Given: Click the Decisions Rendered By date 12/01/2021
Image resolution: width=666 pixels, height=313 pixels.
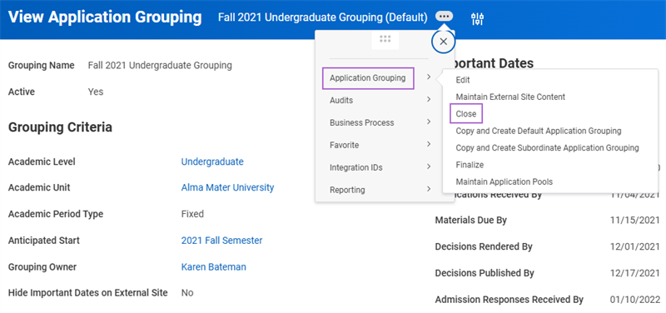Looking at the screenshot, I should click(x=634, y=246).
